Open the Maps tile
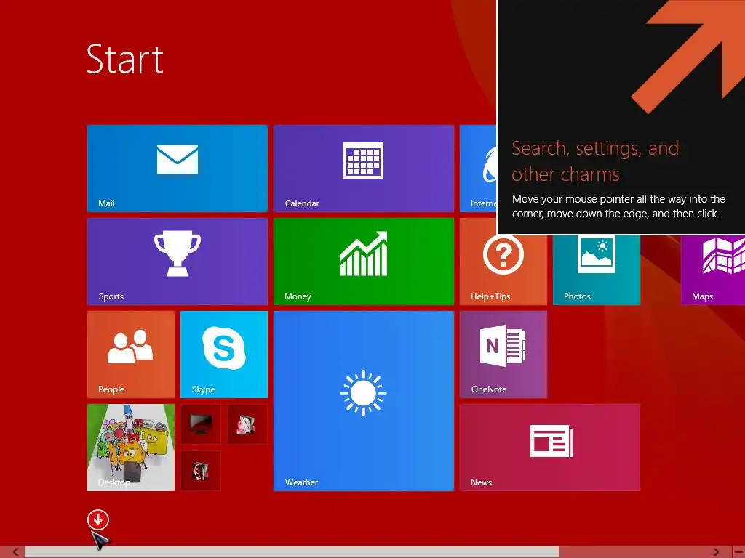Screen dimensions: 745x558 click(713, 270)
